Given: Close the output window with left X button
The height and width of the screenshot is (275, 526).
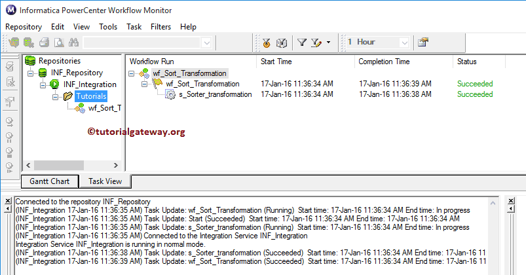Looking at the screenshot, I should pyautogui.click(x=8, y=201).
